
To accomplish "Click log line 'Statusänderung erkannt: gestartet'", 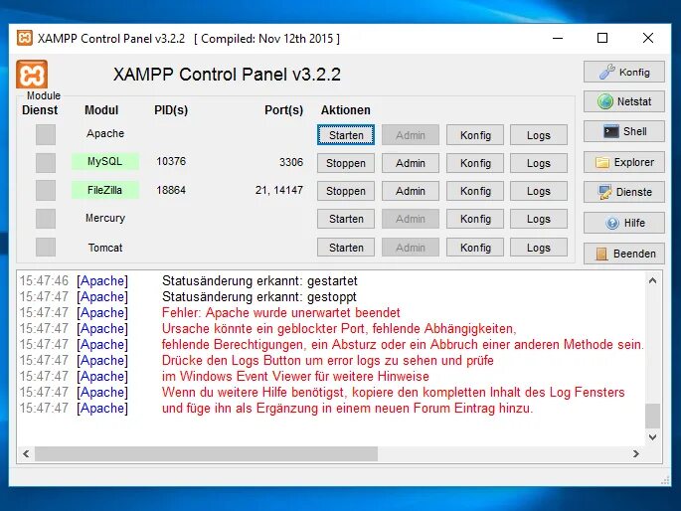I will click(x=259, y=281).
